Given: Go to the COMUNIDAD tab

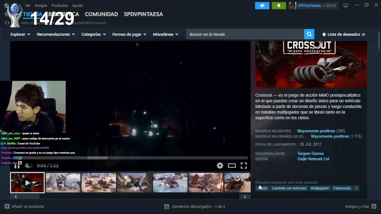Looking at the screenshot, I should pos(102,14).
